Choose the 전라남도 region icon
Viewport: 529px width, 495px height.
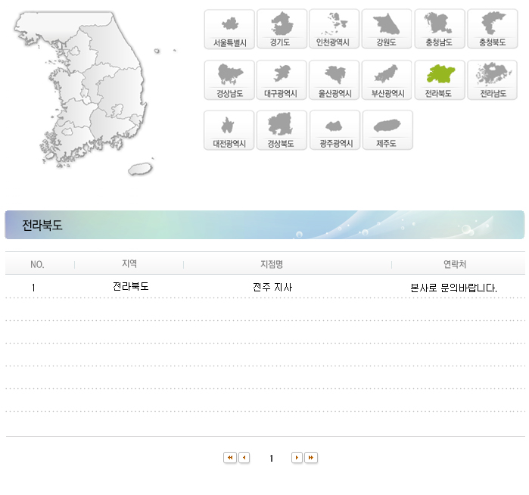click(x=492, y=80)
